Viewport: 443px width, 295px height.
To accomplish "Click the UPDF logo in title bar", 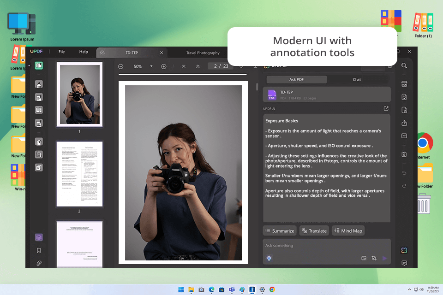I will [x=36, y=52].
